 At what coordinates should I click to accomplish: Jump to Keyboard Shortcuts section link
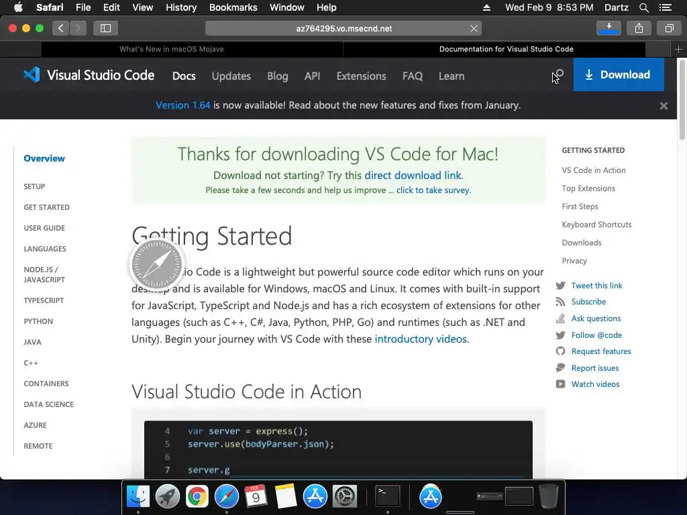click(x=596, y=225)
